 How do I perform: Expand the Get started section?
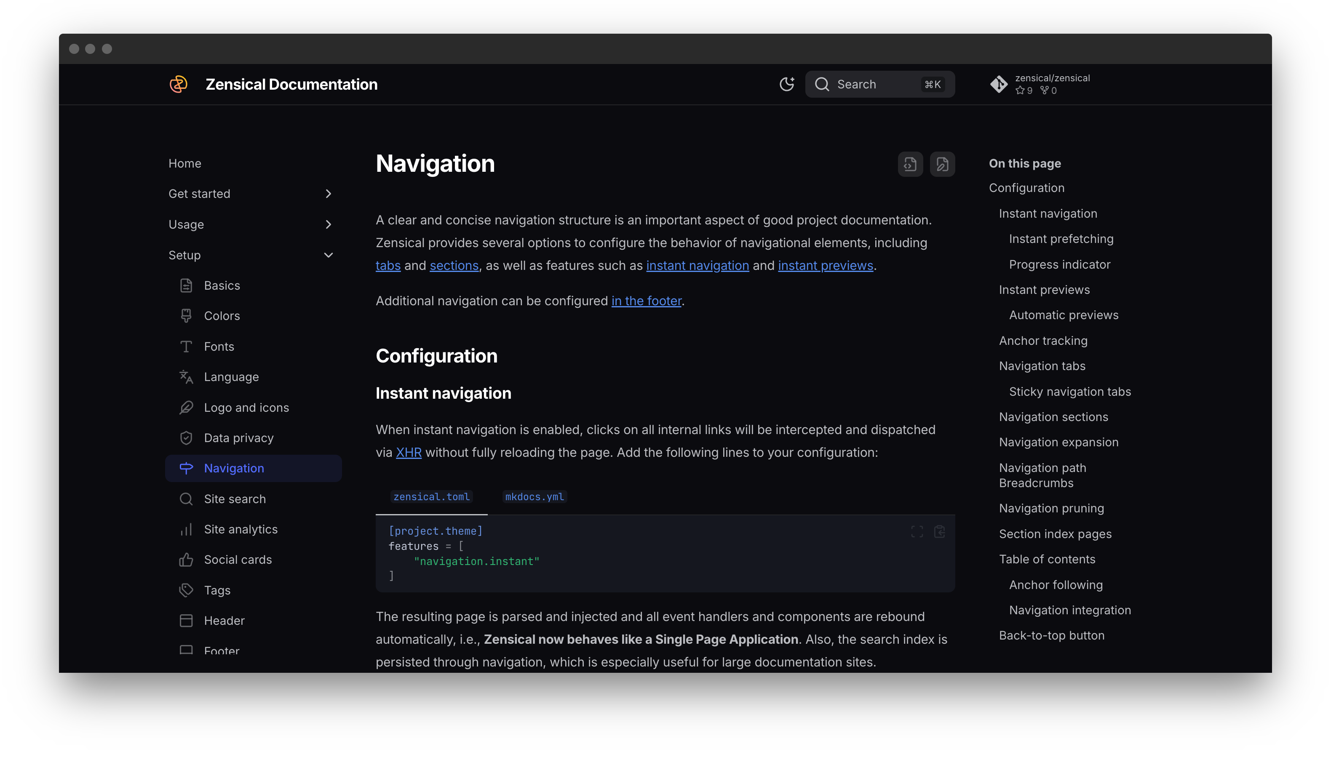328,194
